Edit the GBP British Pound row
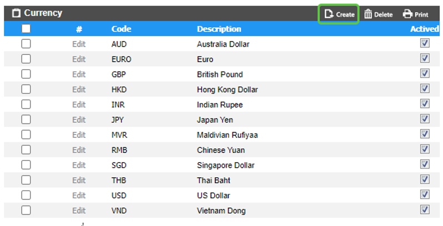 (79, 74)
